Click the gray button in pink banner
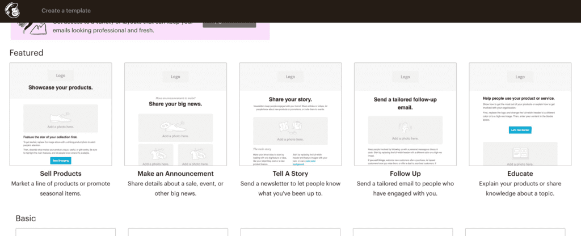 [x=229, y=24]
